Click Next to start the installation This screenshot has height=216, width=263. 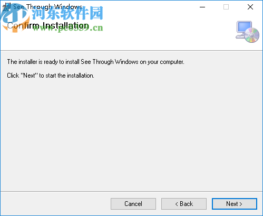[235, 204]
